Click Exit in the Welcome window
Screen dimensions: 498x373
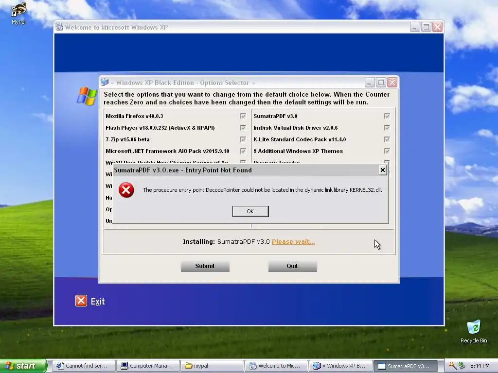[x=97, y=301]
